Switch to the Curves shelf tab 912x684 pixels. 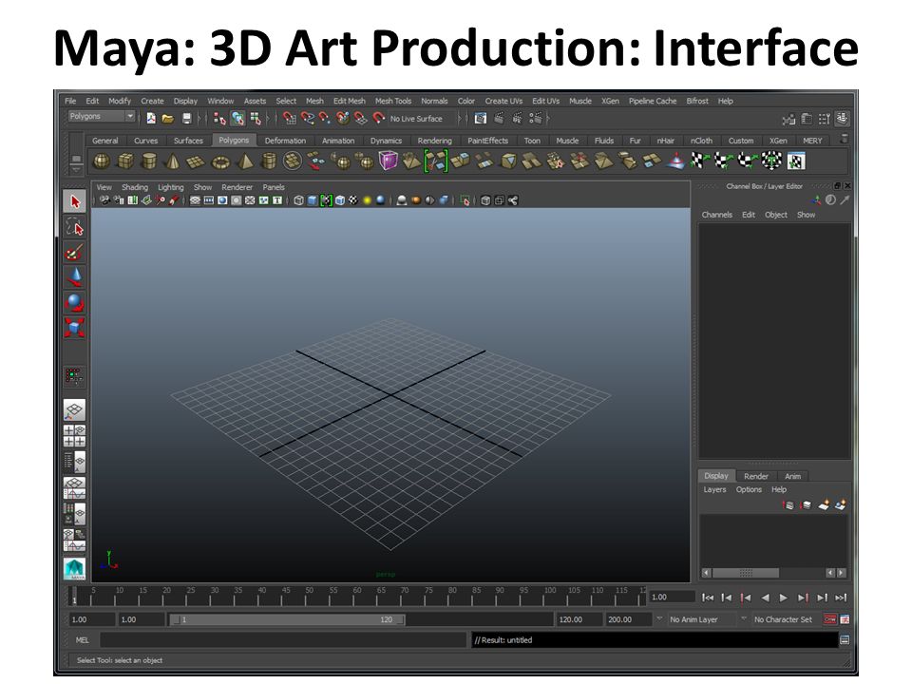[x=145, y=141]
